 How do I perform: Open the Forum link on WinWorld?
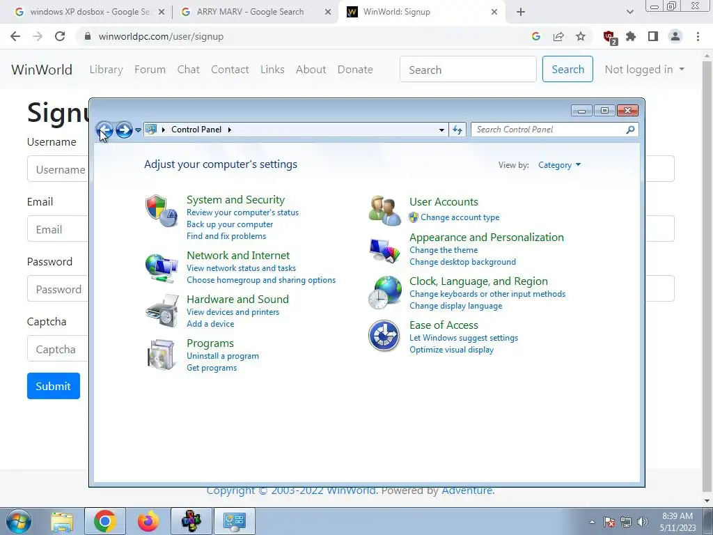pos(150,69)
